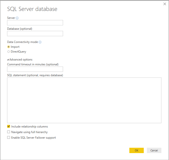Image resolution: width=169 pixels, height=160 pixels.
Task: Uncheck Include relationship columns
Action: (9, 126)
